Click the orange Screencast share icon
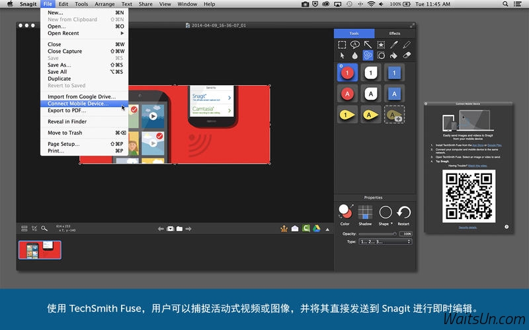The height and width of the screenshot is (330, 529). tap(284, 228)
